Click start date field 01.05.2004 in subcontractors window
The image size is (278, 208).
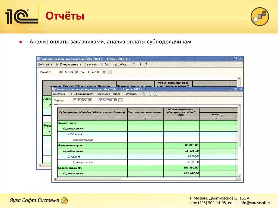coord(81,100)
